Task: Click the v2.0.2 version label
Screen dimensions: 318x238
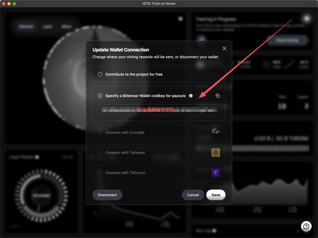Action: coord(14,227)
